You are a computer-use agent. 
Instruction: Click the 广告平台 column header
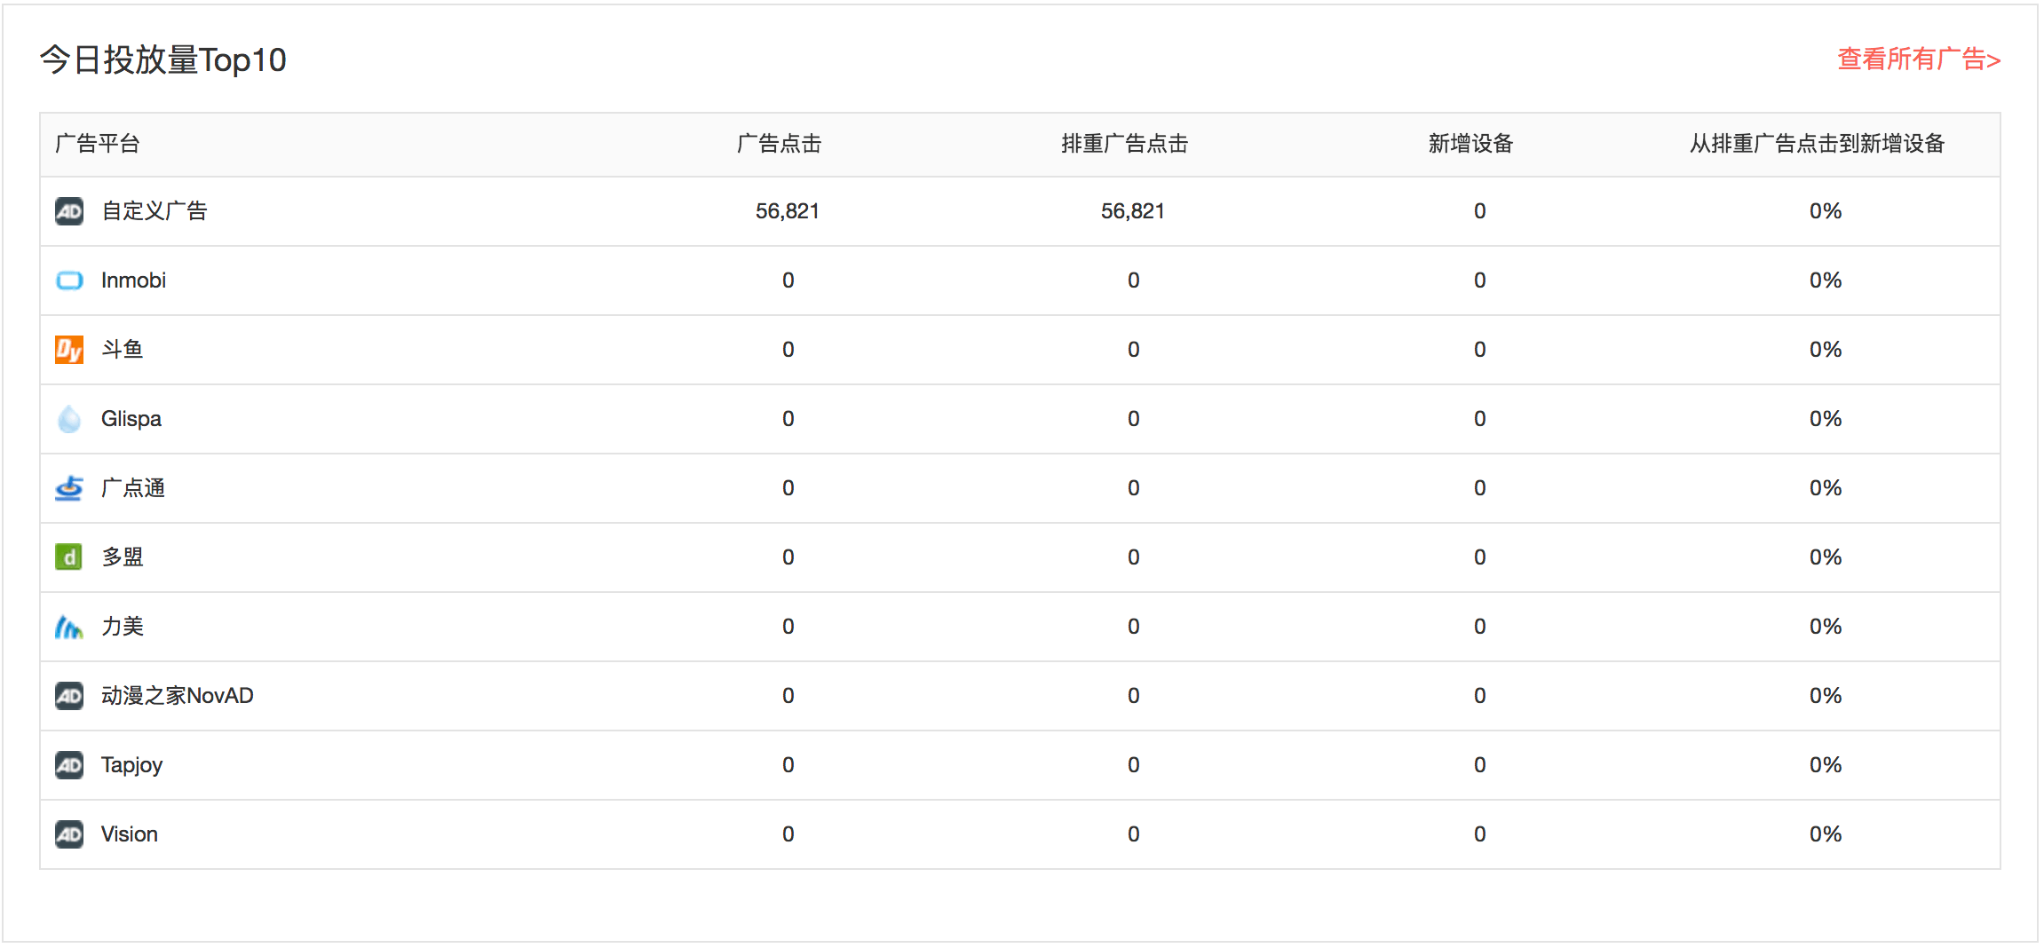(98, 144)
